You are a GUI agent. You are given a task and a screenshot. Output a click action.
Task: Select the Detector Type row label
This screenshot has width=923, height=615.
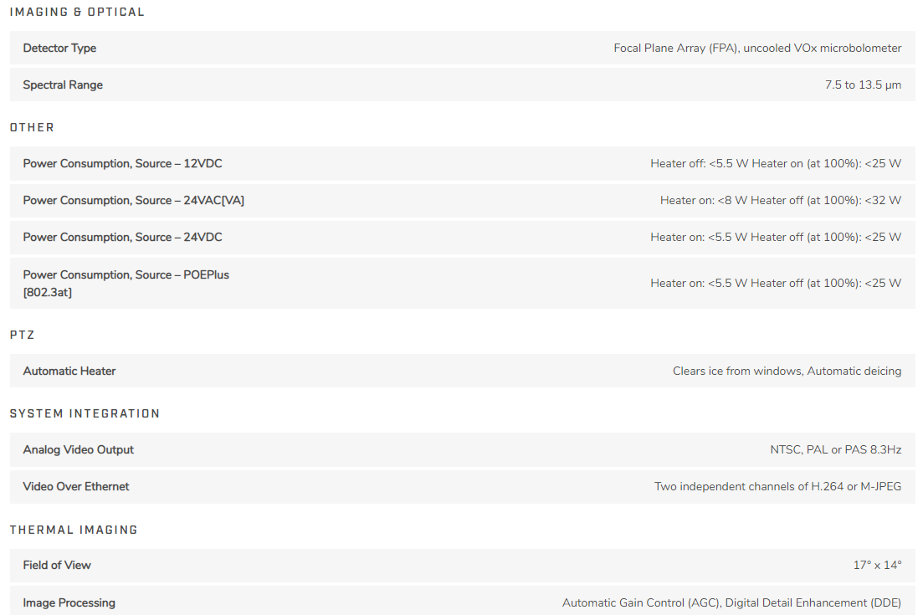click(x=59, y=48)
